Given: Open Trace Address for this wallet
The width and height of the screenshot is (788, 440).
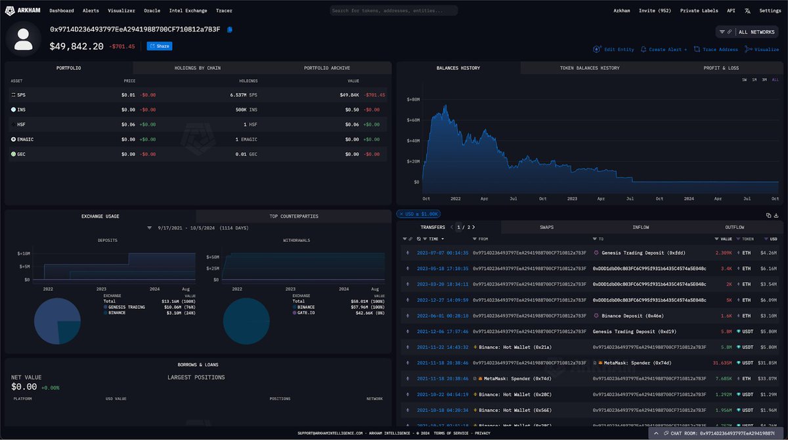Looking at the screenshot, I should pos(715,49).
